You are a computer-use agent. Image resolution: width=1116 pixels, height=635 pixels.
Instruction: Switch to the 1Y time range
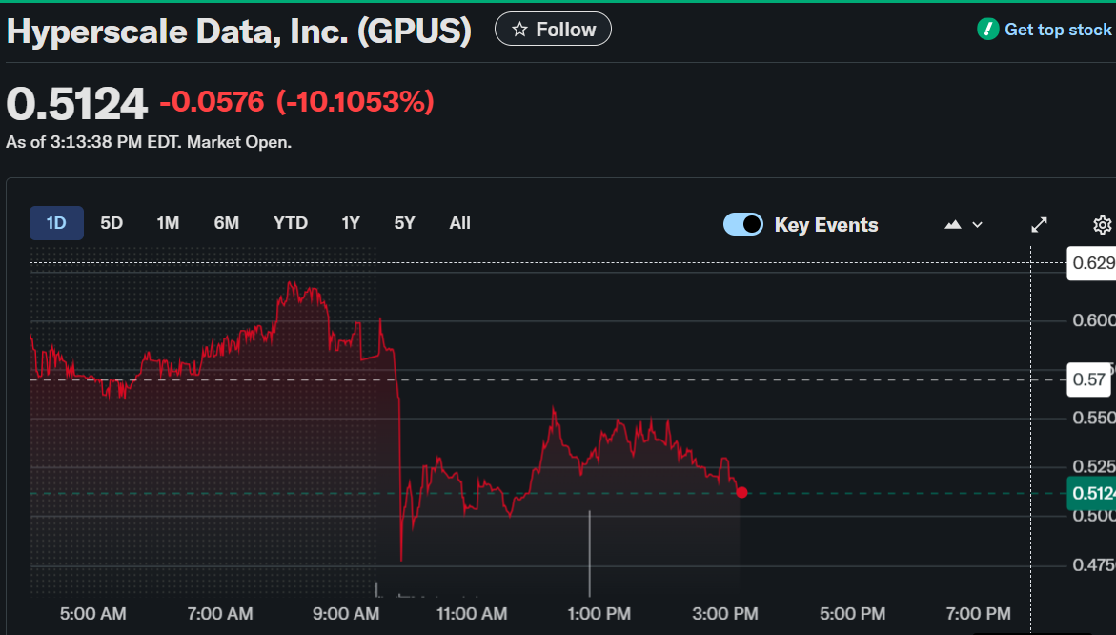pyautogui.click(x=351, y=223)
